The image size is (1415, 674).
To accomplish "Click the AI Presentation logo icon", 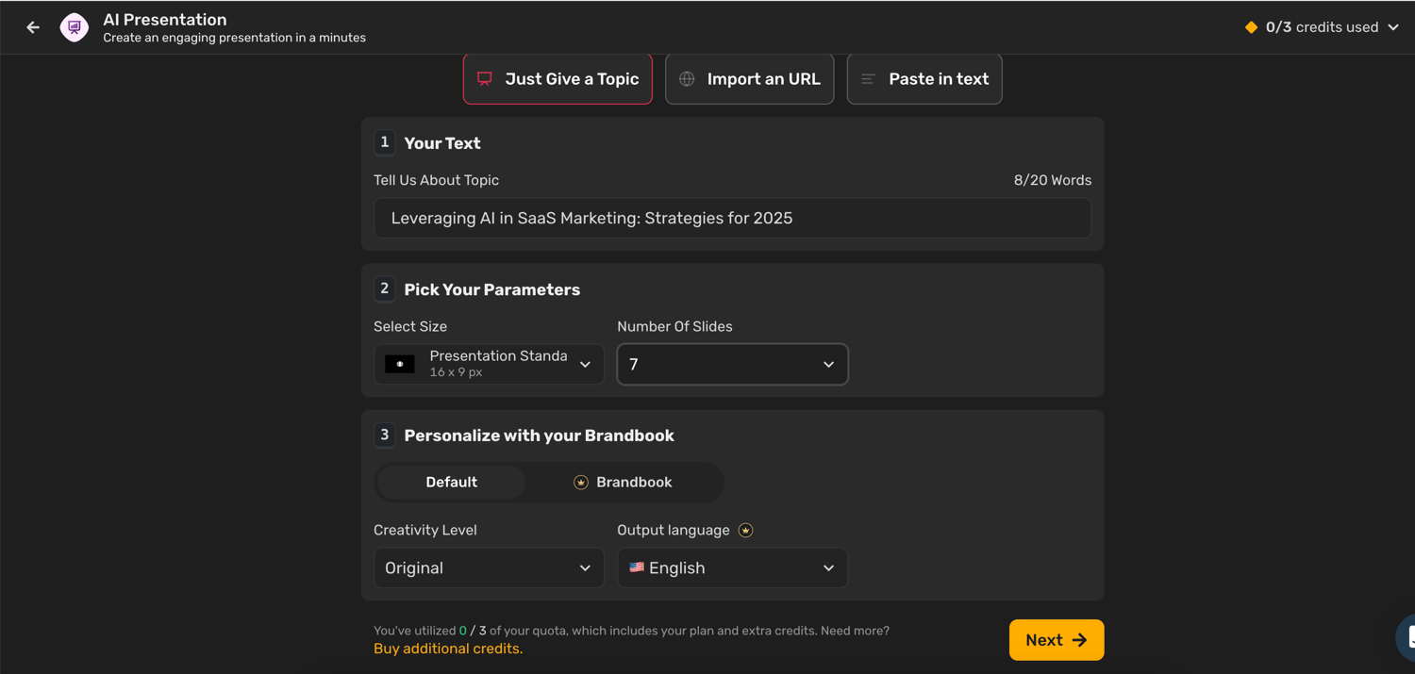I will pos(75,27).
